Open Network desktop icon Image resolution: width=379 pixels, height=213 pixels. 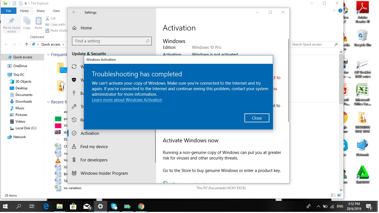362,148
